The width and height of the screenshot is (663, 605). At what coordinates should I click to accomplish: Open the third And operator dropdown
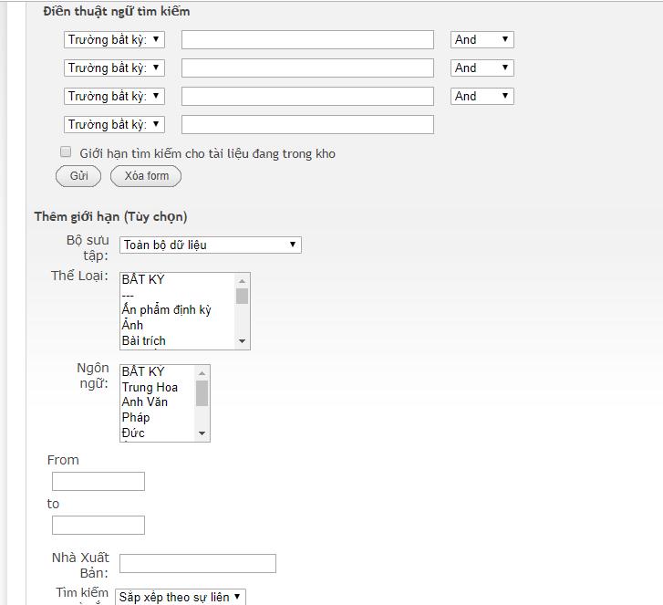[x=482, y=96]
